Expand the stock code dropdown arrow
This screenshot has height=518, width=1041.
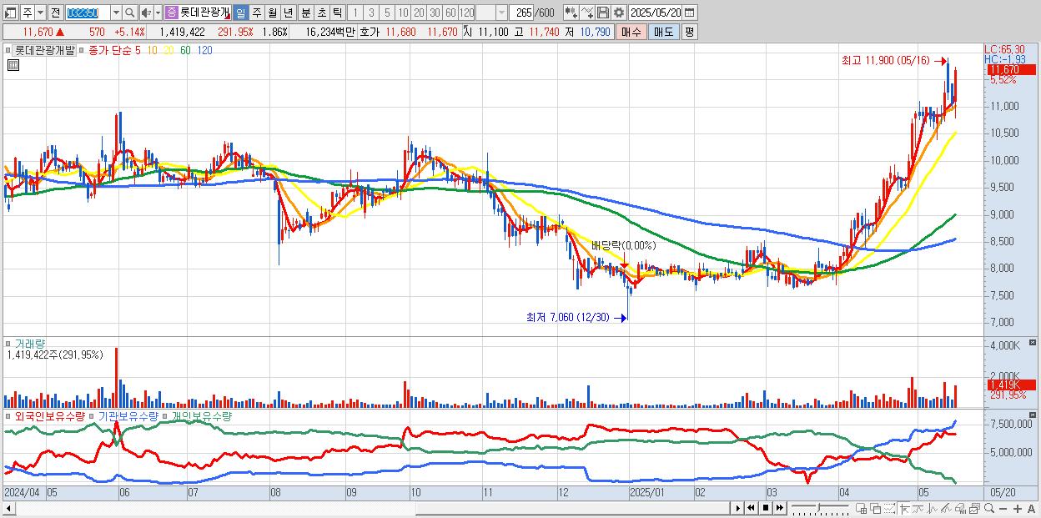tap(116, 13)
